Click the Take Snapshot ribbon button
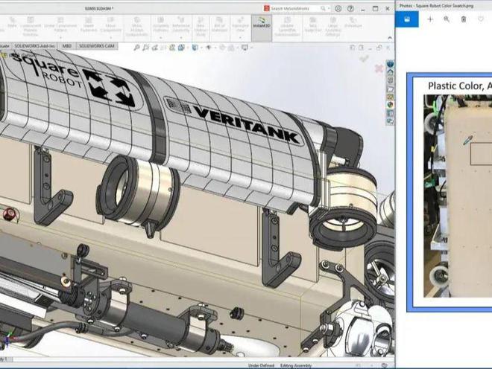This screenshot has width=492, height=369. click(x=312, y=25)
